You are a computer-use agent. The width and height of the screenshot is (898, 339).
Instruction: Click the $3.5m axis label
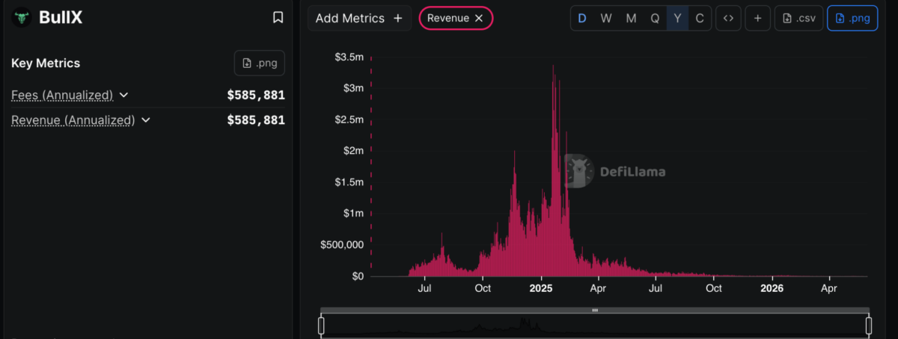coord(349,57)
